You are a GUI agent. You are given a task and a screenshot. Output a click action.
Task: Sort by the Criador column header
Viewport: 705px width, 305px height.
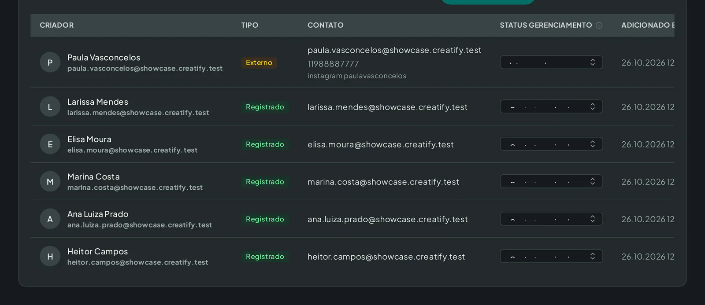click(57, 25)
